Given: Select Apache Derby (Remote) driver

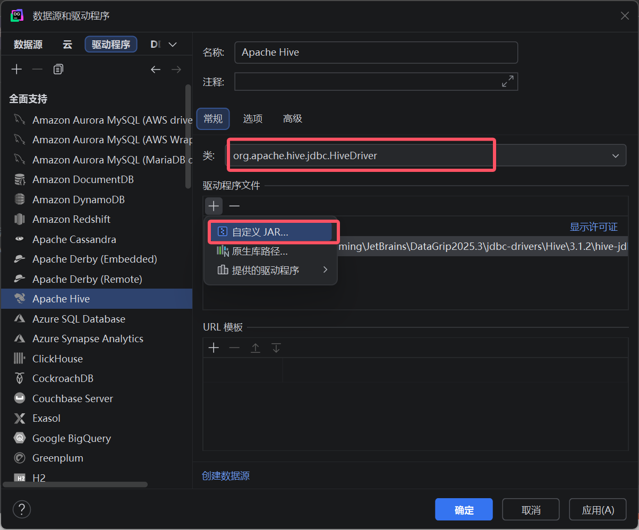Looking at the screenshot, I should point(96,279).
